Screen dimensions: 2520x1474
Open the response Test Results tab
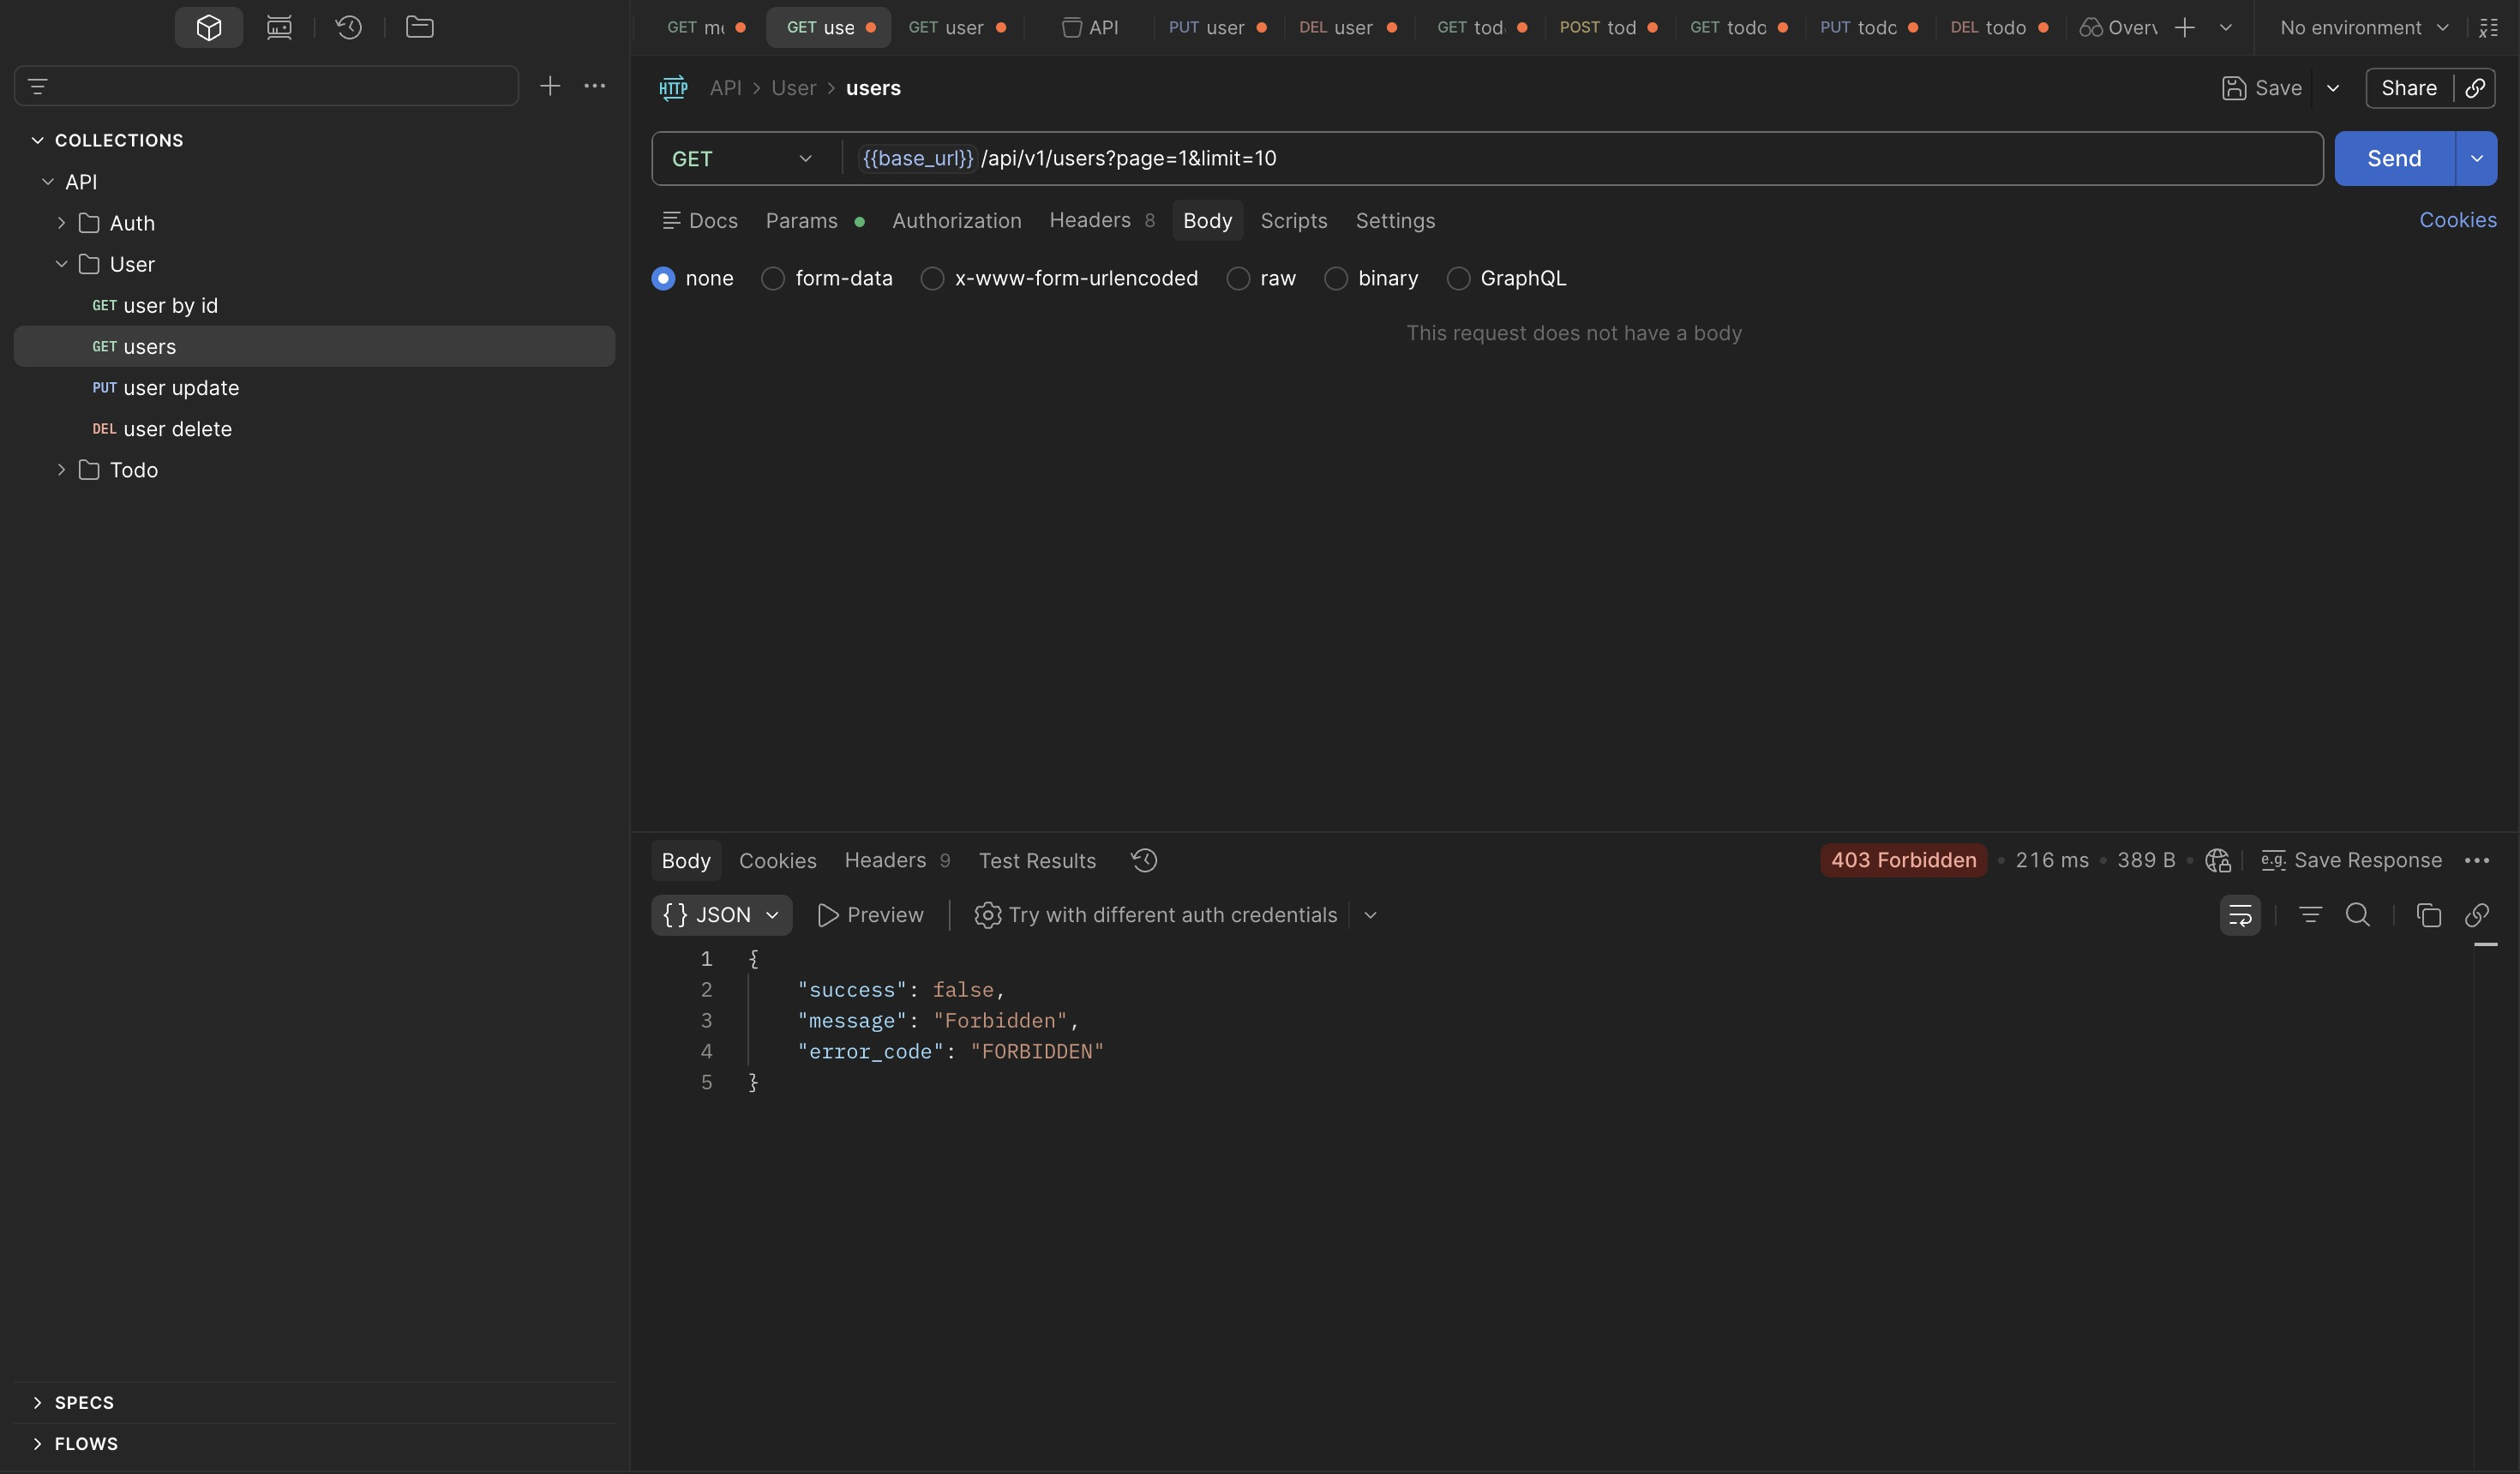(x=1037, y=860)
